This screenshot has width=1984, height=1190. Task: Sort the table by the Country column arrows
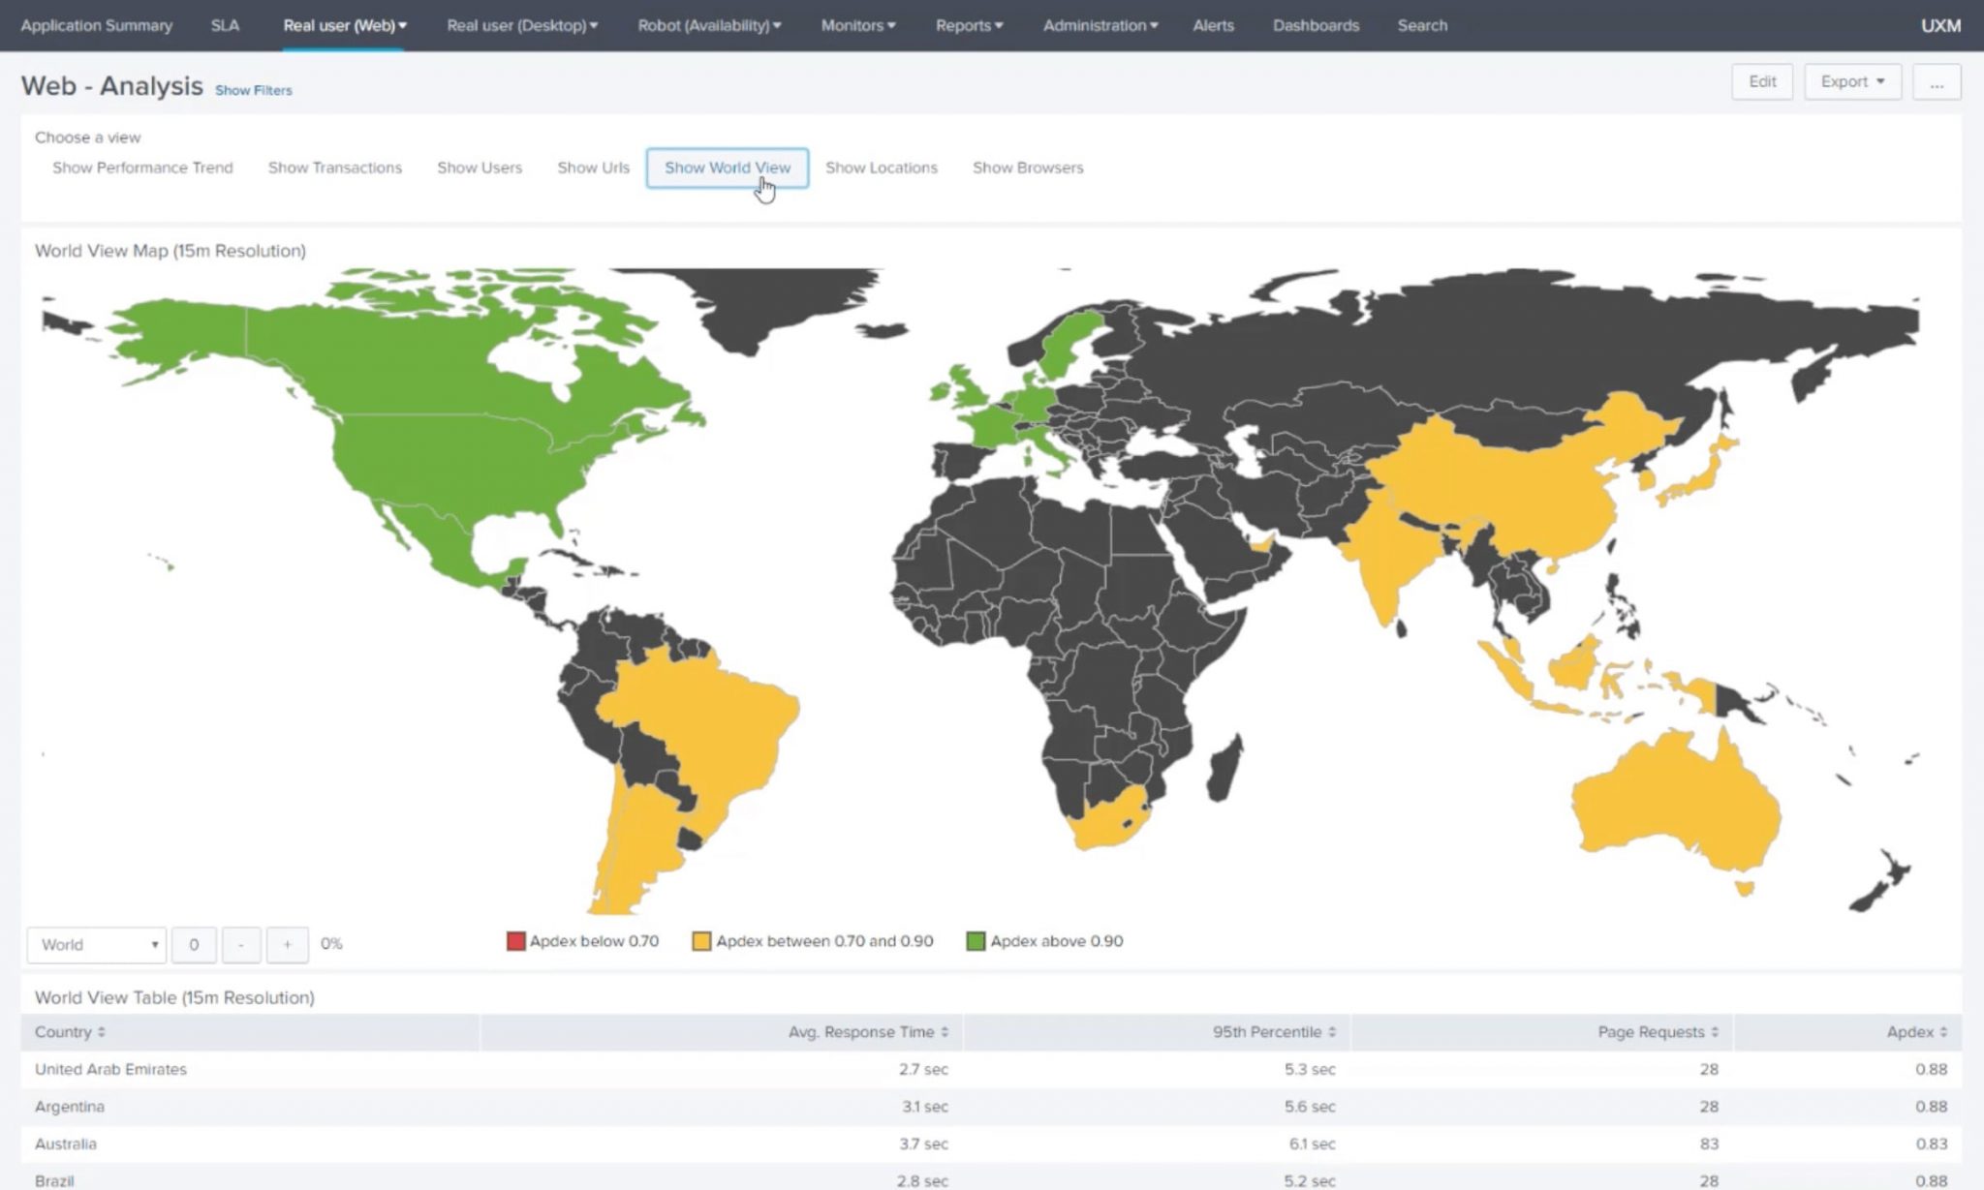click(100, 1032)
